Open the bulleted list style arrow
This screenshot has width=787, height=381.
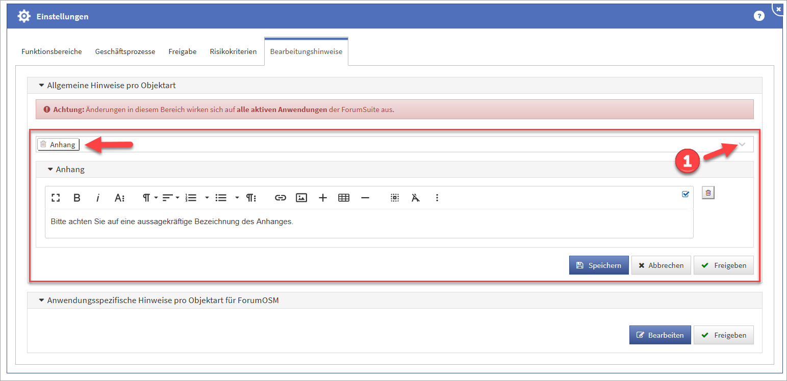[237, 198]
